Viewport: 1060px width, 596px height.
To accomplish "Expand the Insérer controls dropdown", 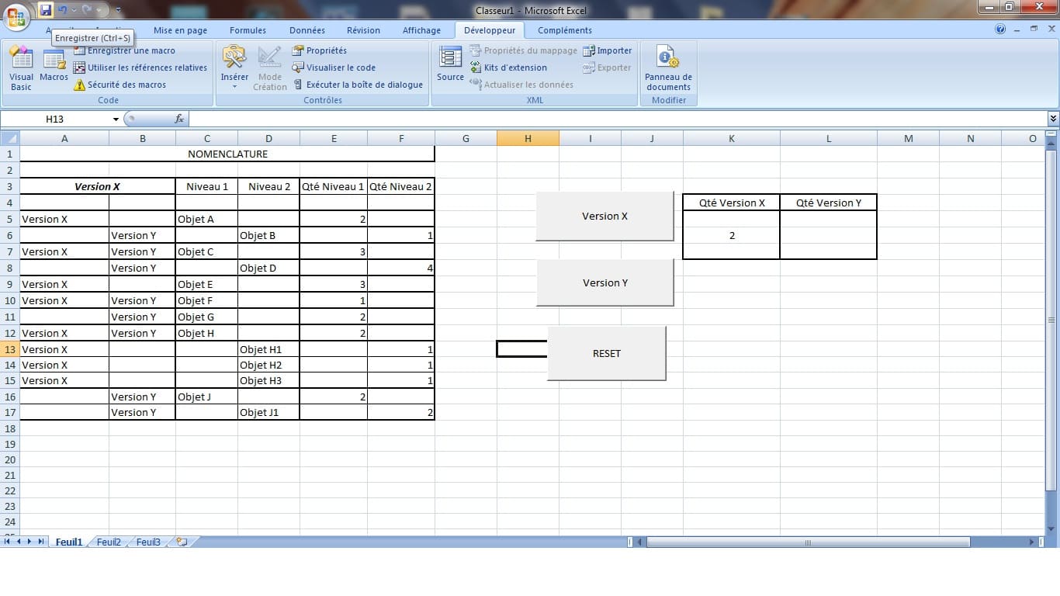I will (x=234, y=86).
